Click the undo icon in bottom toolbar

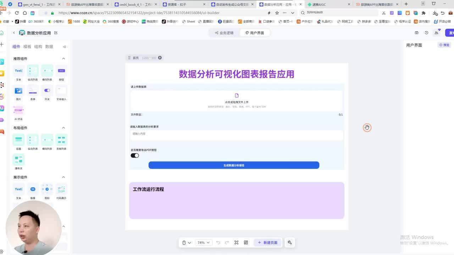click(x=218, y=243)
